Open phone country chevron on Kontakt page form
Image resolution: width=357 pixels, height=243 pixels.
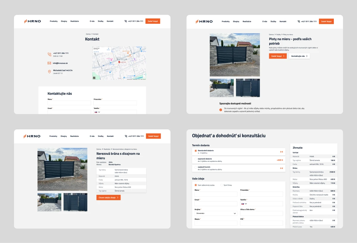click(99, 112)
